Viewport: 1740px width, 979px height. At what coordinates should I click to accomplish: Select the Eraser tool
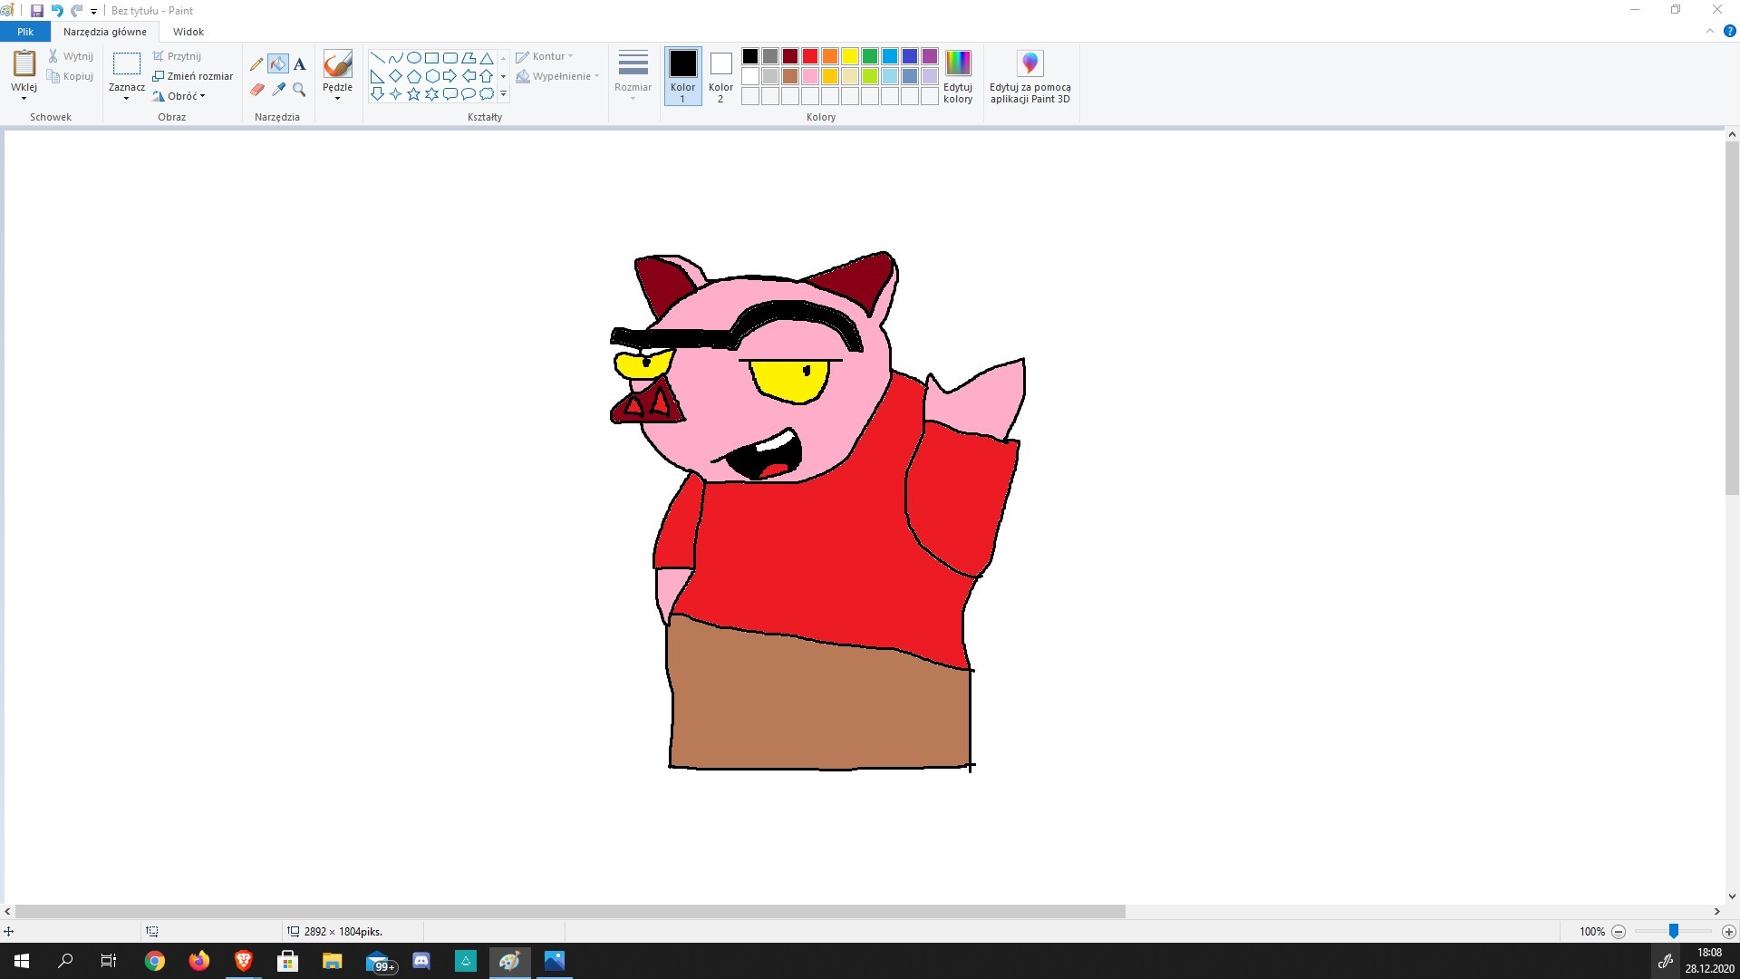click(x=256, y=89)
